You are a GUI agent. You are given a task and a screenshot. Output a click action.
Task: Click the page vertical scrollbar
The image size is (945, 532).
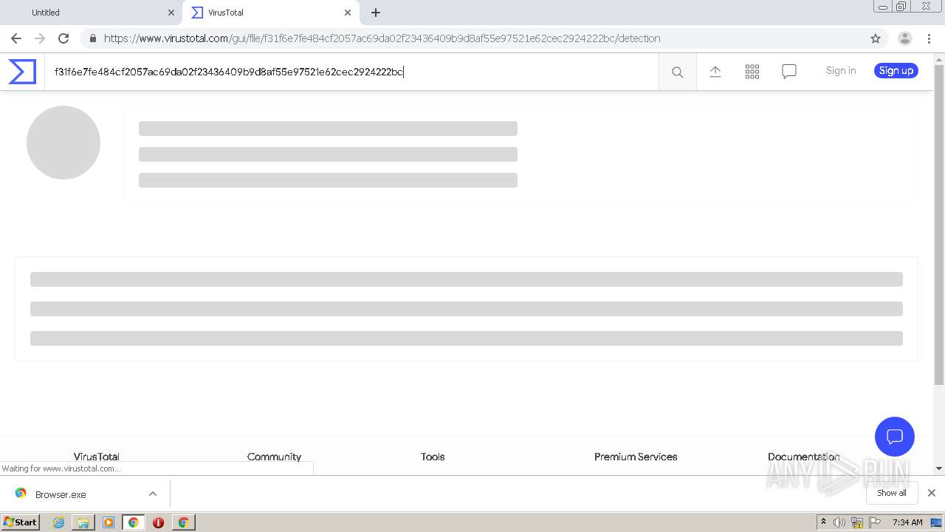[x=939, y=225]
